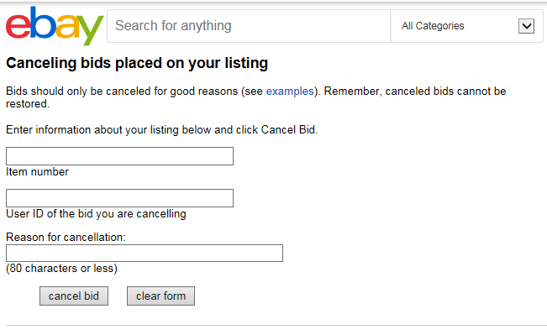The width and height of the screenshot is (547, 335).
Task: Click the Bids should only be canceled text
Action: point(256,97)
